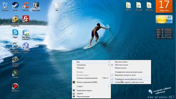Select the JivoSite desktop shortcut

(15, 74)
